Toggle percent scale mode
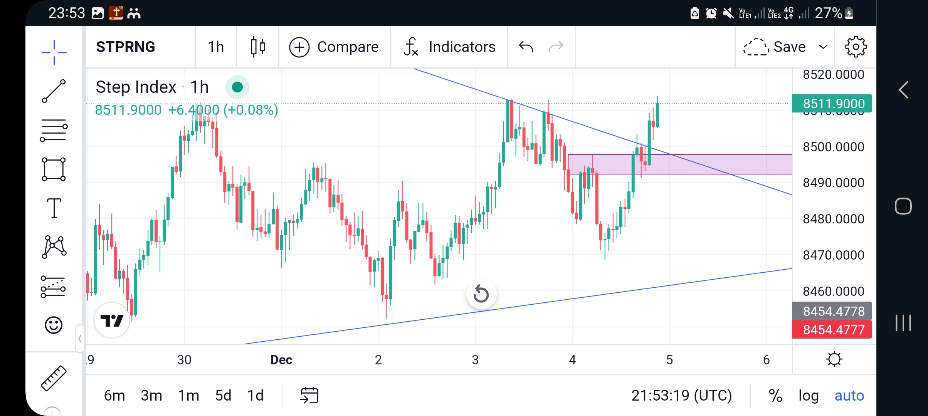Screen dimensions: 928x416 pyautogui.click(x=775, y=396)
